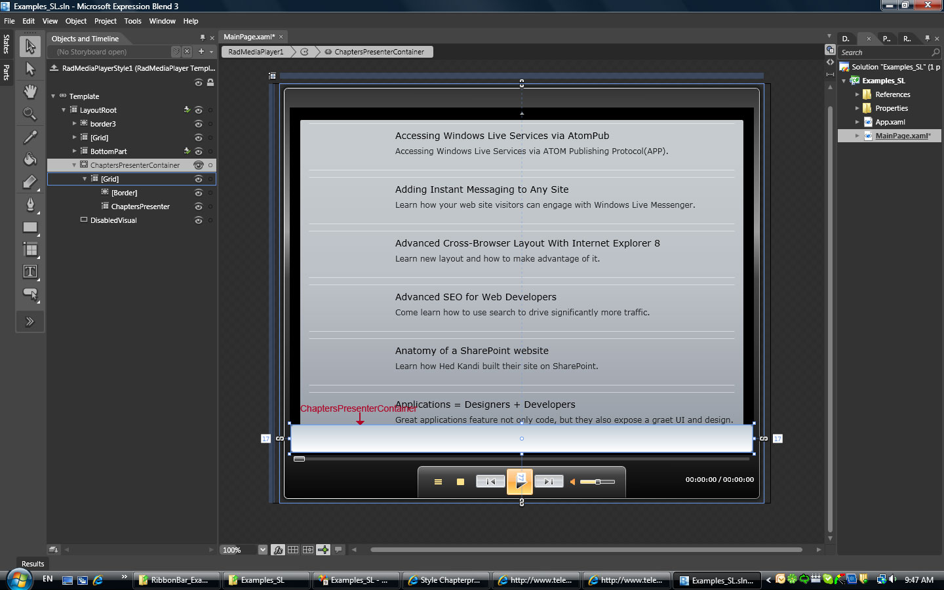Click the chapters list icon in player
The height and width of the screenshot is (590, 944).
438,482
